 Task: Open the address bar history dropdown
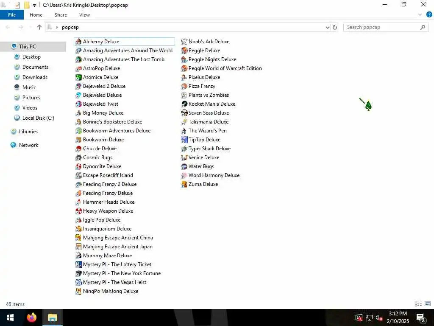(328, 27)
